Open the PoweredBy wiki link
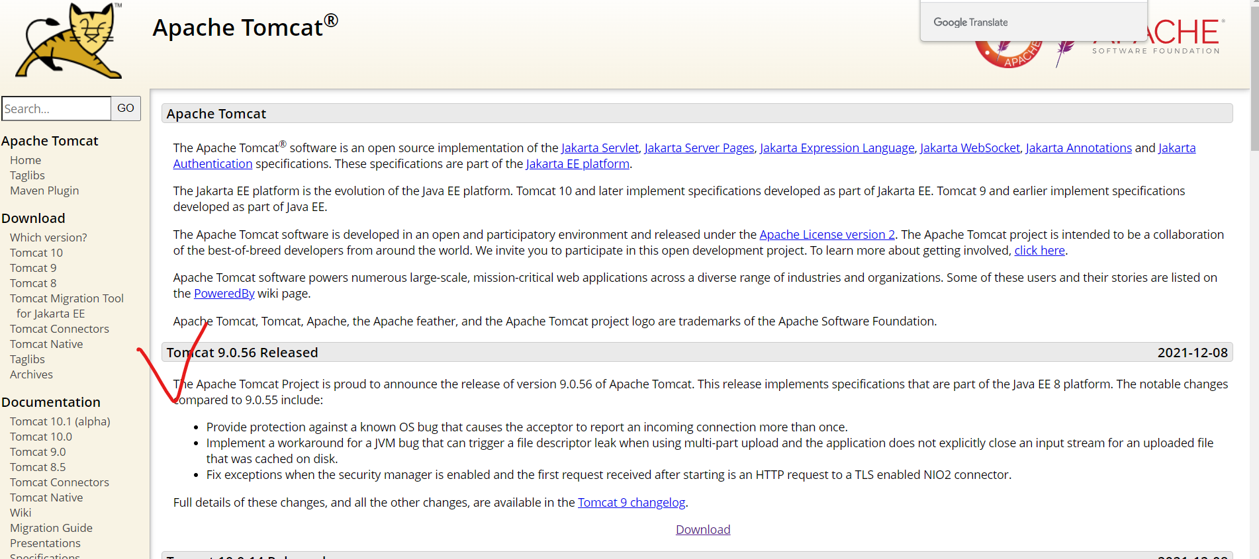 point(224,294)
